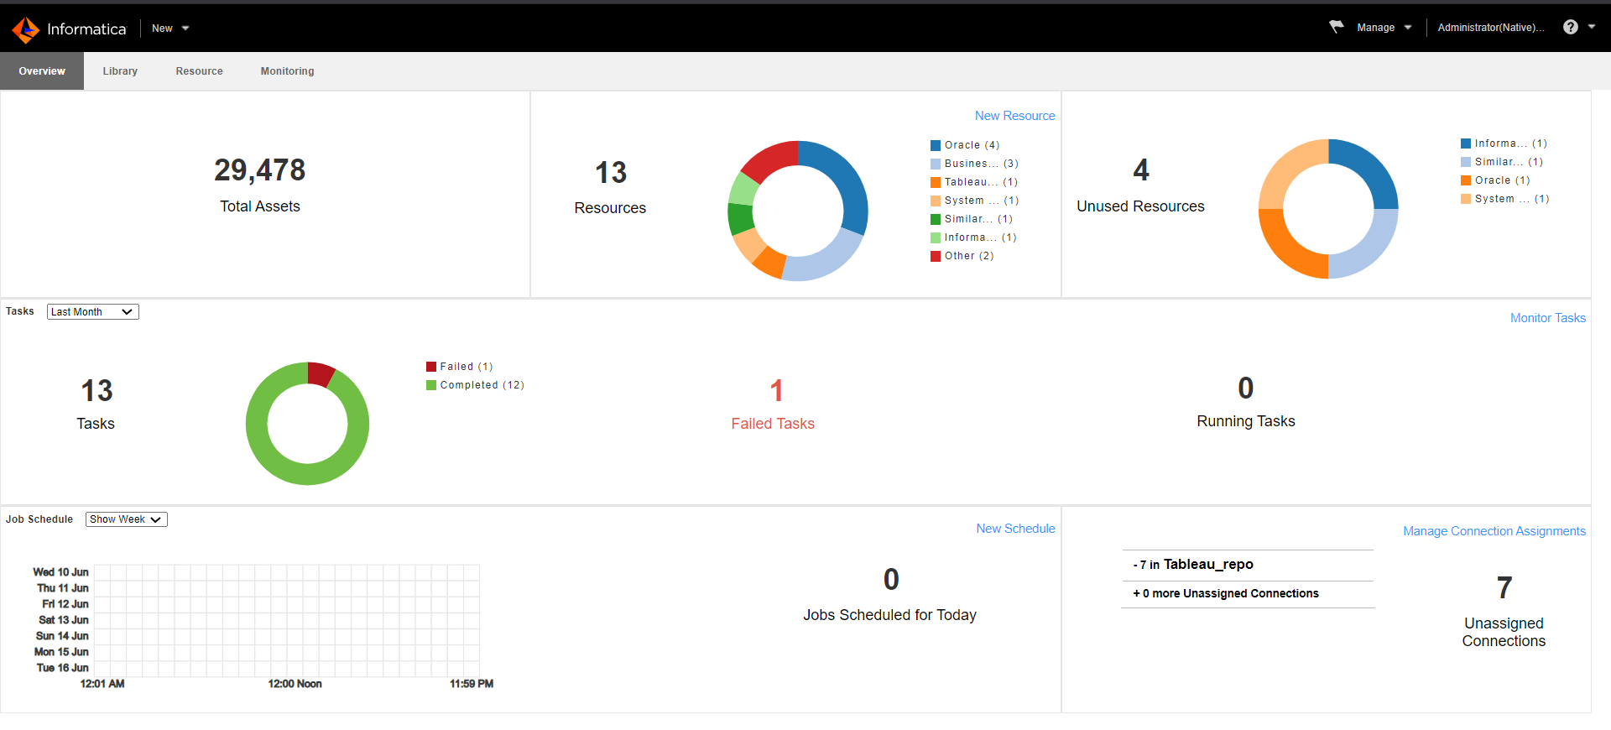Click the New Resource link
Screen dimensions: 1611x730
[x=1014, y=116]
